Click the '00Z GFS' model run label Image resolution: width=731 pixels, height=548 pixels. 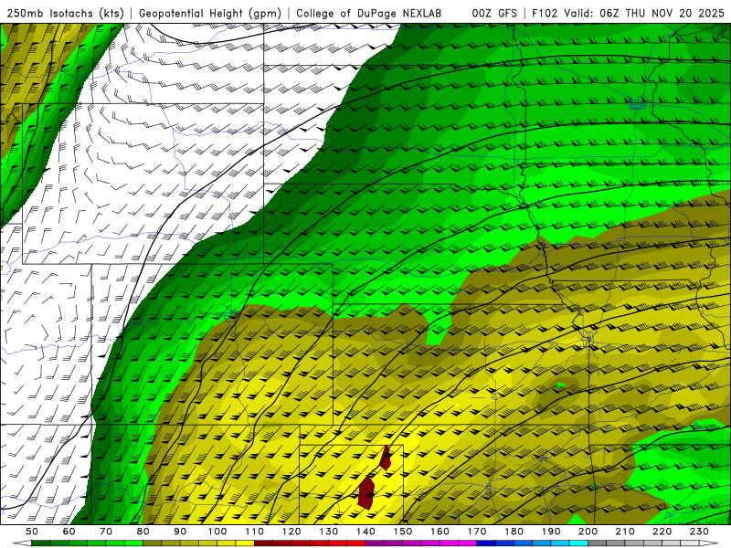(494, 13)
